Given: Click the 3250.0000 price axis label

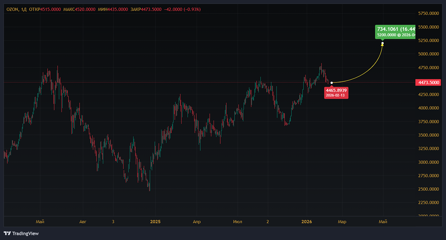Looking at the screenshot, I should click(428, 149).
